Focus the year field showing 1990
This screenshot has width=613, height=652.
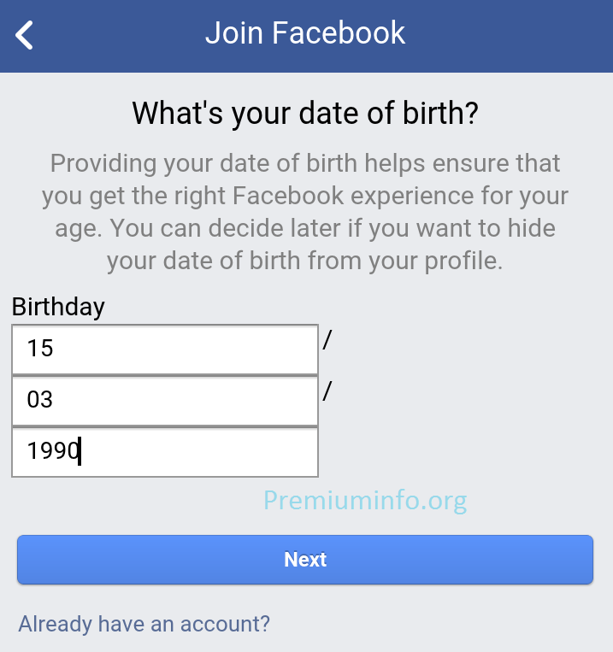tap(165, 452)
